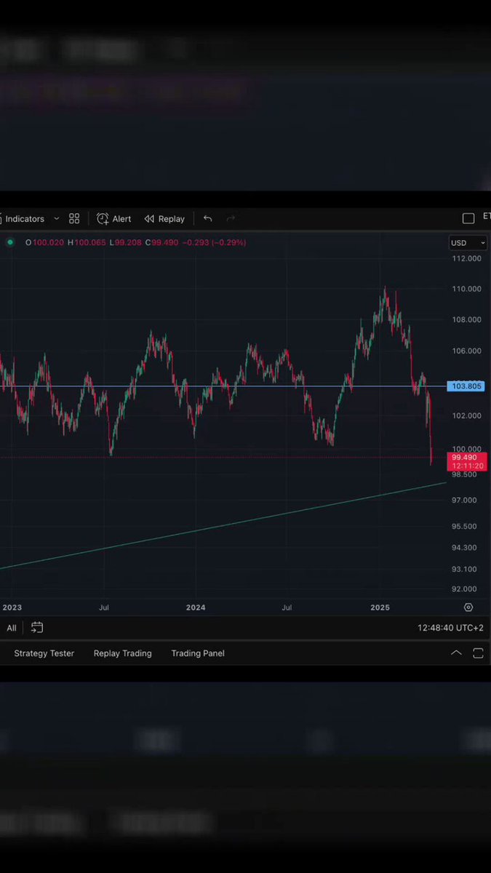This screenshot has width=491, height=873.
Task: Toggle the green symbol status dot
Action: pyautogui.click(x=10, y=242)
